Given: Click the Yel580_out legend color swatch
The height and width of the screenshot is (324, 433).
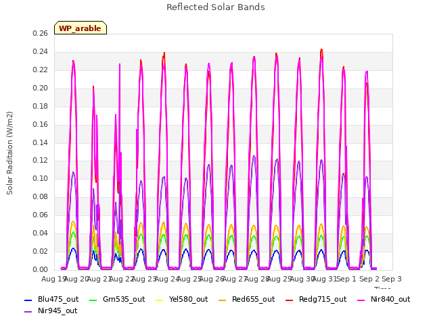Looking at the screenshot, I should [x=160, y=300].
